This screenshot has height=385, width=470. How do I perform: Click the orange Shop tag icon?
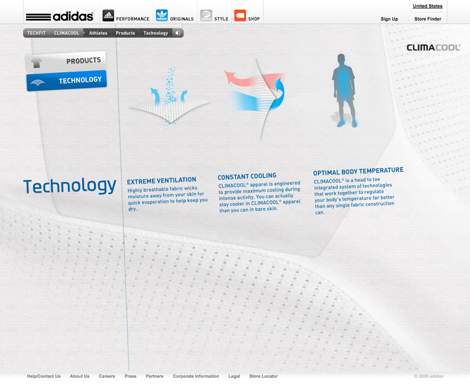click(240, 16)
